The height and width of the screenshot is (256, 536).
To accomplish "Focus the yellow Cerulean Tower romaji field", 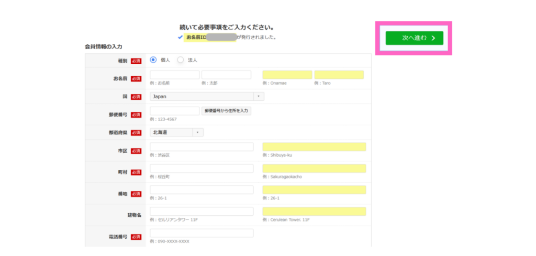I will tap(314, 212).
